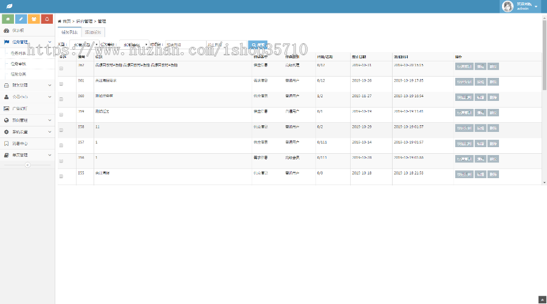Tick the checkbox for task 360
547x304 pixels.
point(61,99)
